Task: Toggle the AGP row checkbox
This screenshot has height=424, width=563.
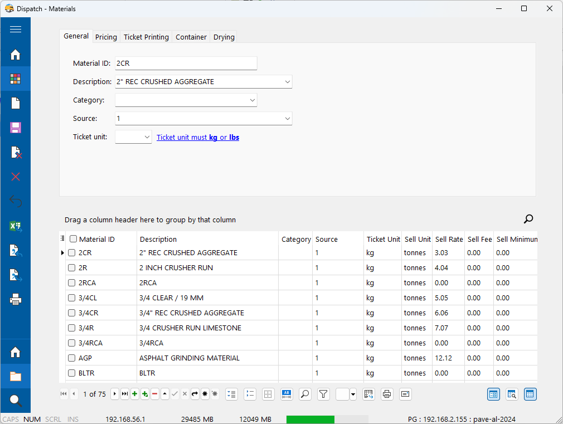Action: click(71, 358)
